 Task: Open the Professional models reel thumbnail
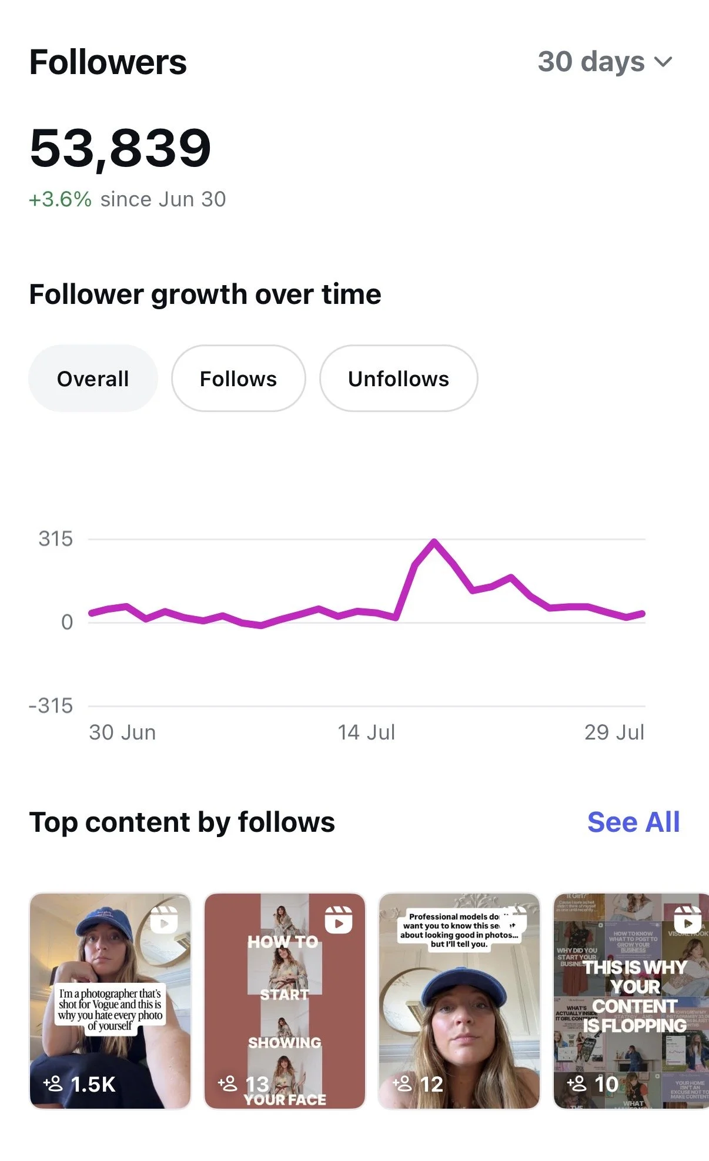(459, 1001)
